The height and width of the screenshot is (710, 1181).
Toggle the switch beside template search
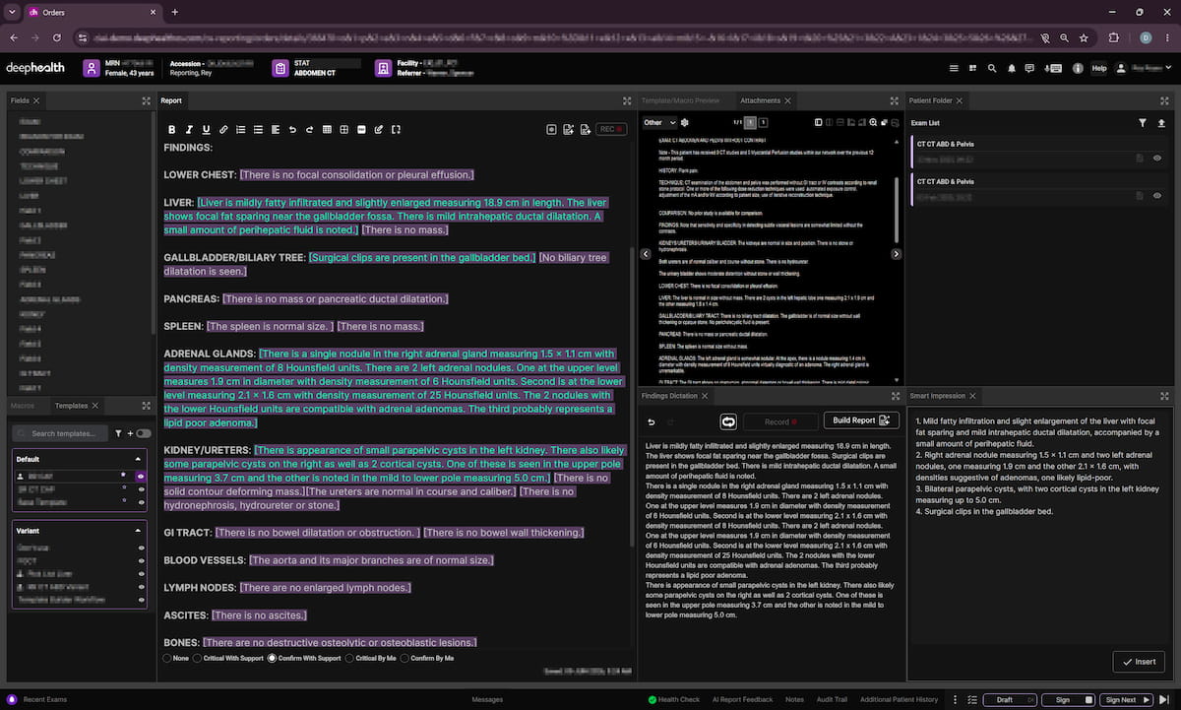click(x=143, y=433)
